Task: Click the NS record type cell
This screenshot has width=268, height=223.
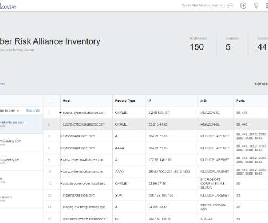Action: point(117,219)
